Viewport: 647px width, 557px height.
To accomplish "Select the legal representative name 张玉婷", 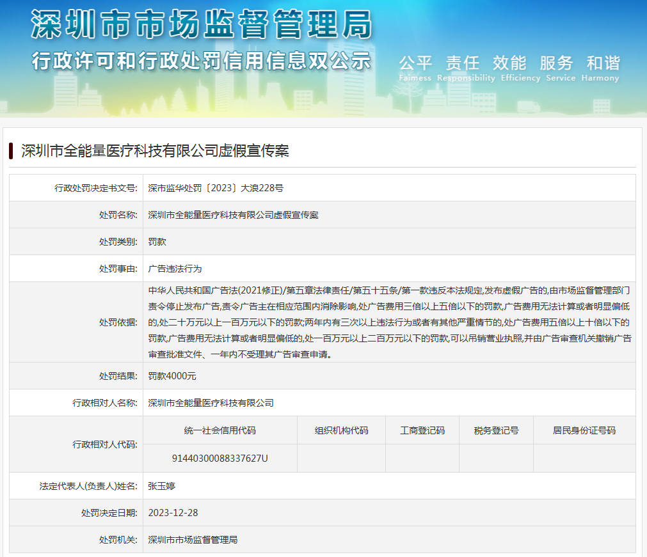I will 161,486.
